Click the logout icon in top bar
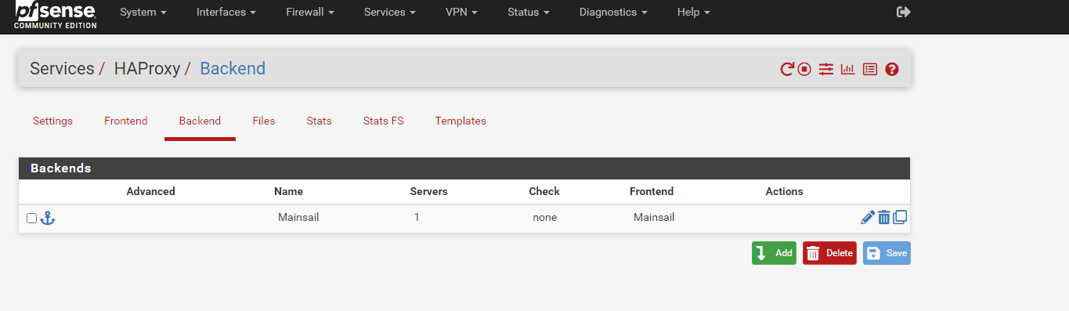1069x311 pixels. [904, 12]
